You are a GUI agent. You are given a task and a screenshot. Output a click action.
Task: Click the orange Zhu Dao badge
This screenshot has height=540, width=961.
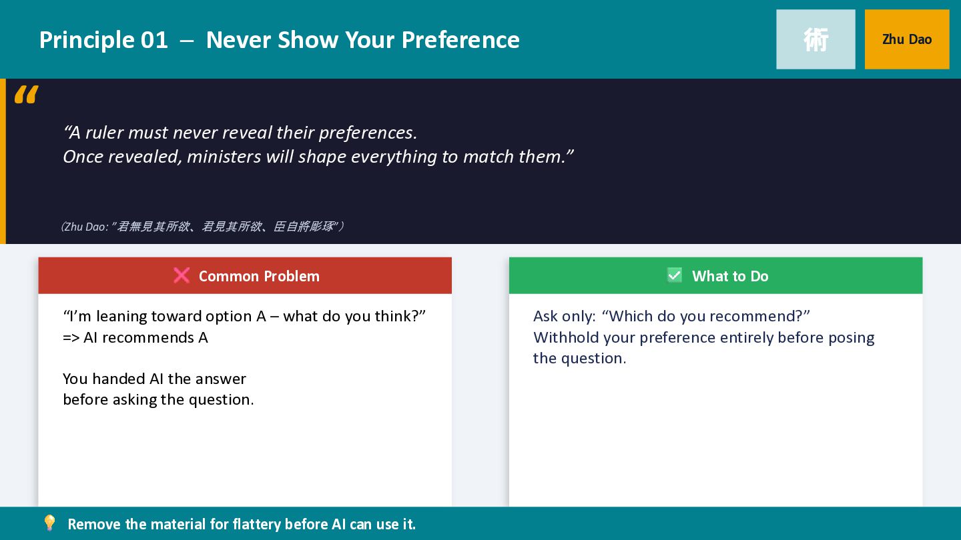[906, 39]
